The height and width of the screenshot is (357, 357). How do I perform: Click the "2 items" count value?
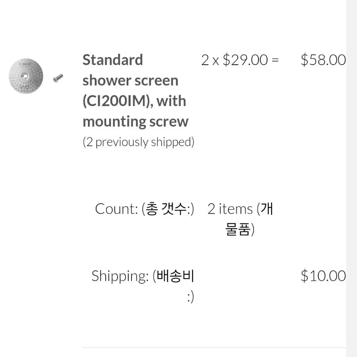click(230, 209)
